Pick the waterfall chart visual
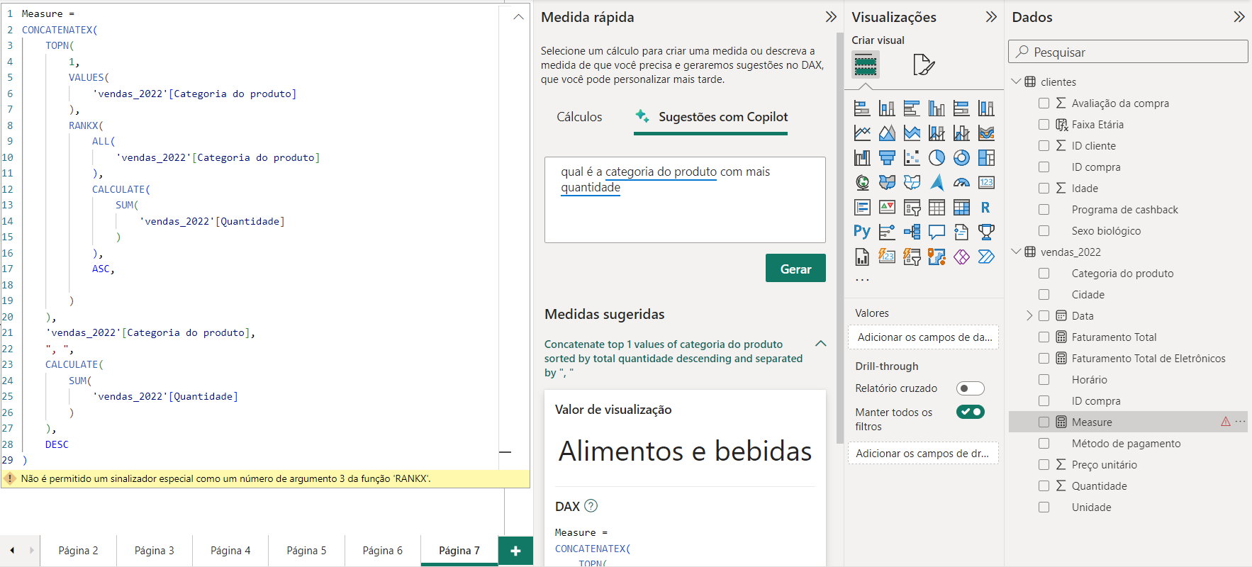1252x567 pixels. (862, 158)
